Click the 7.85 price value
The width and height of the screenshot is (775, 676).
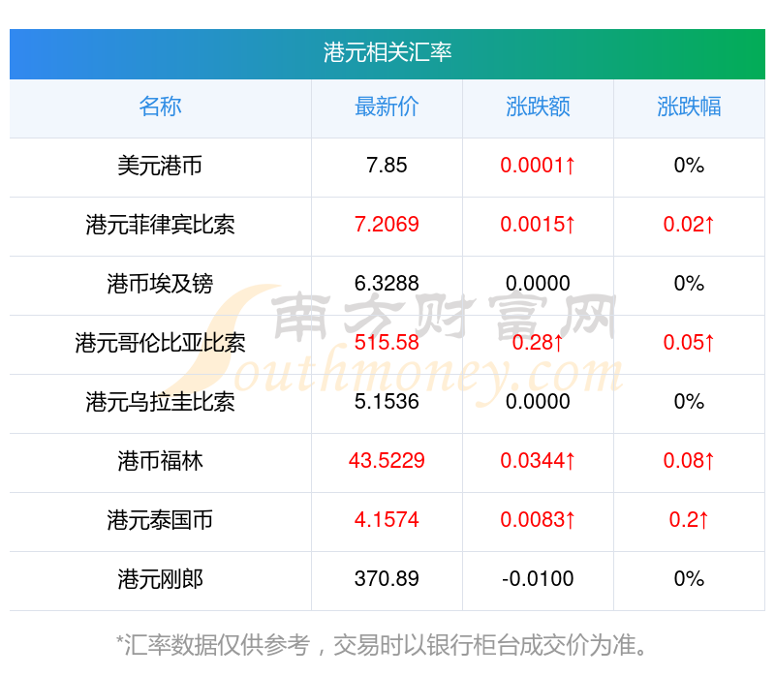pos(387,166)
